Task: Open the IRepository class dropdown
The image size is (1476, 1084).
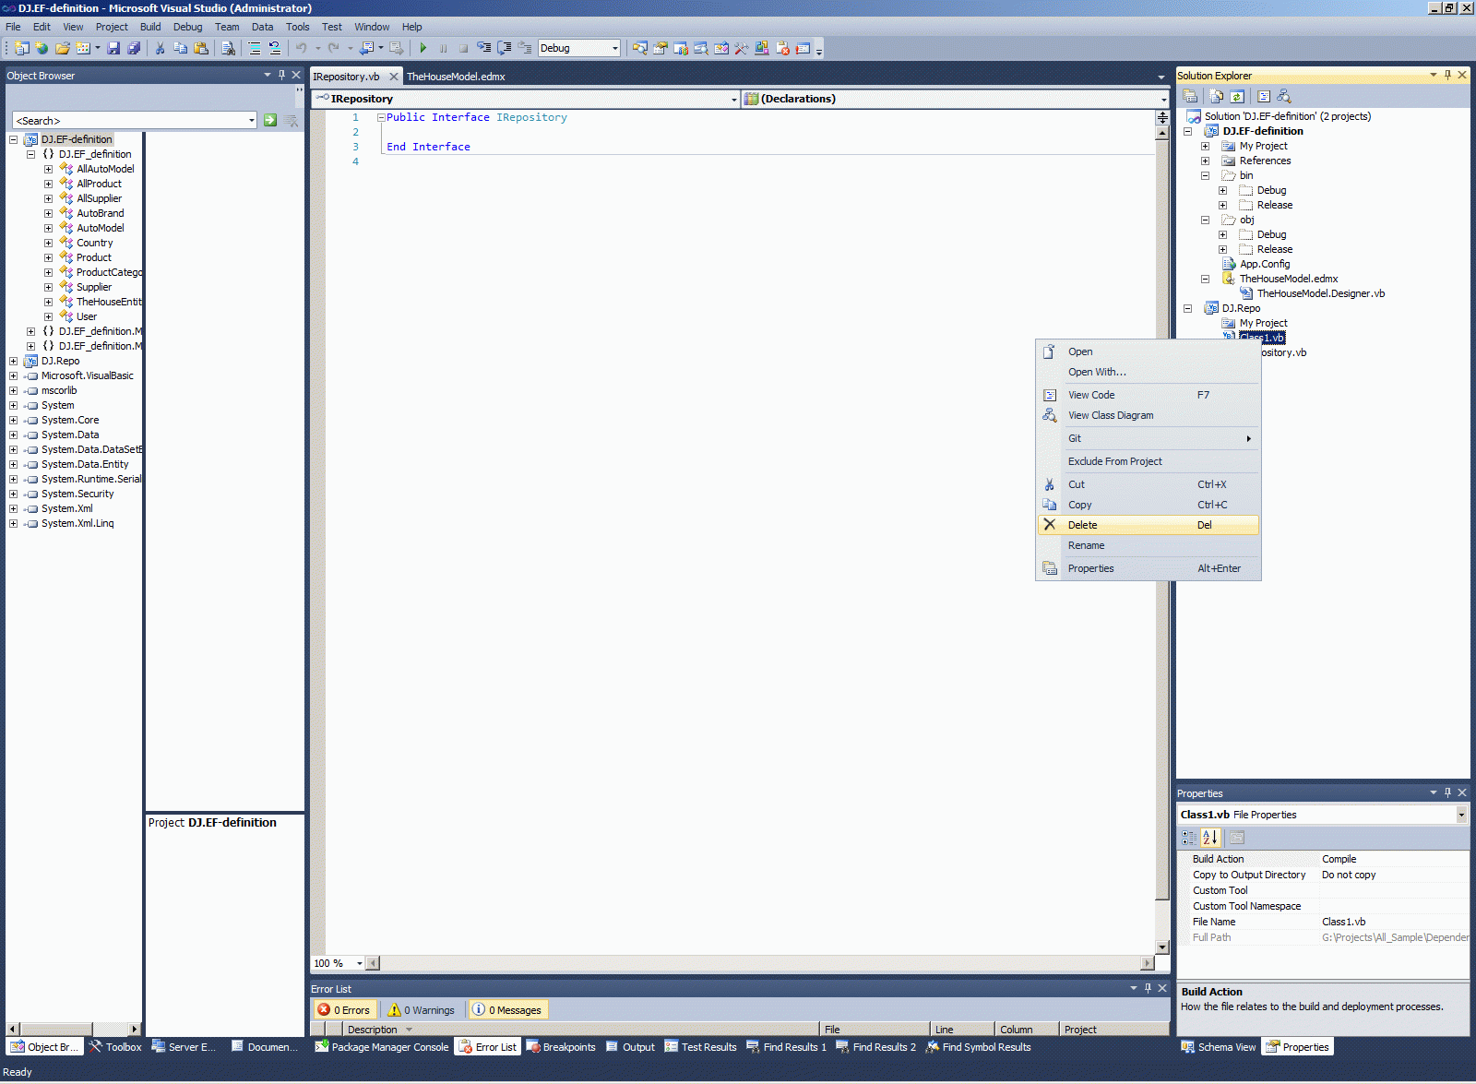Action: [x=734, y=99]
